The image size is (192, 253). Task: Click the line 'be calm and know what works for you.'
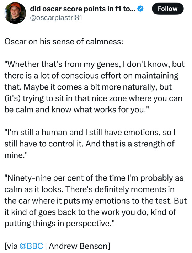76,110
